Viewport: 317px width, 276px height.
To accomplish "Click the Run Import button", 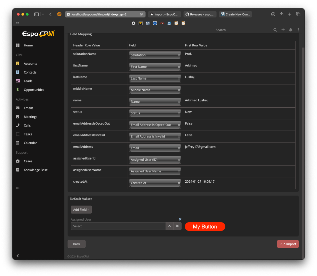I will pyautogui.click(x=288, y=244).
